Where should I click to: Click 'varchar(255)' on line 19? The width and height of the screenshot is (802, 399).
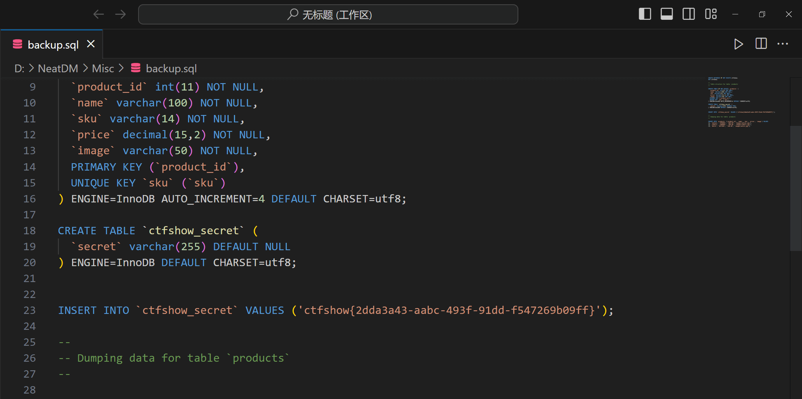point(167,247)
